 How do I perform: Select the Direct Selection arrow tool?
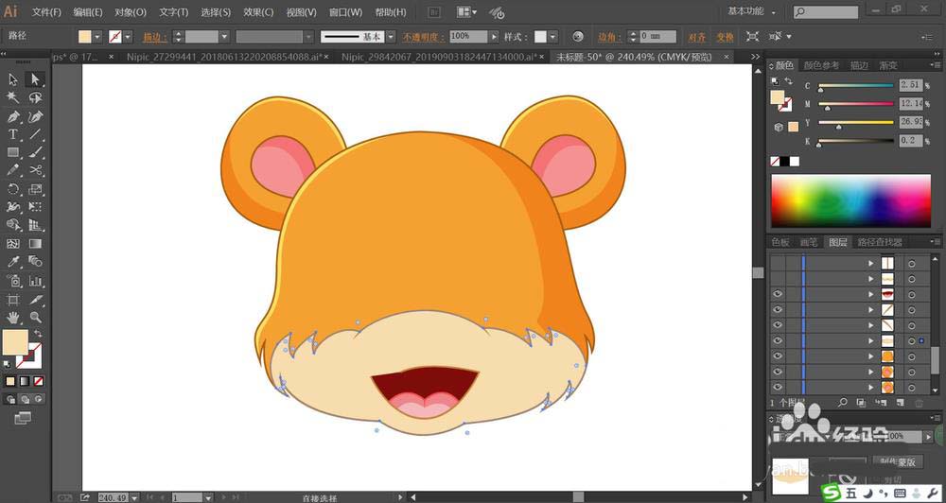tap(35, 79)
